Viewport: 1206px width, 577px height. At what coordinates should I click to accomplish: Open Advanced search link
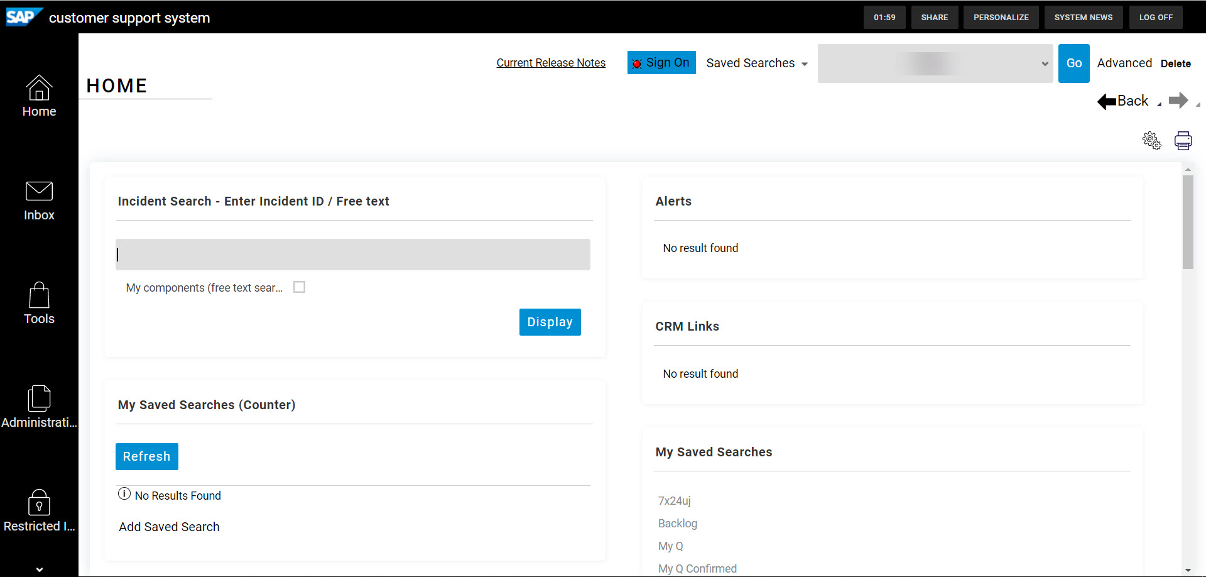pyautogui.click(x=1124, y=63)
